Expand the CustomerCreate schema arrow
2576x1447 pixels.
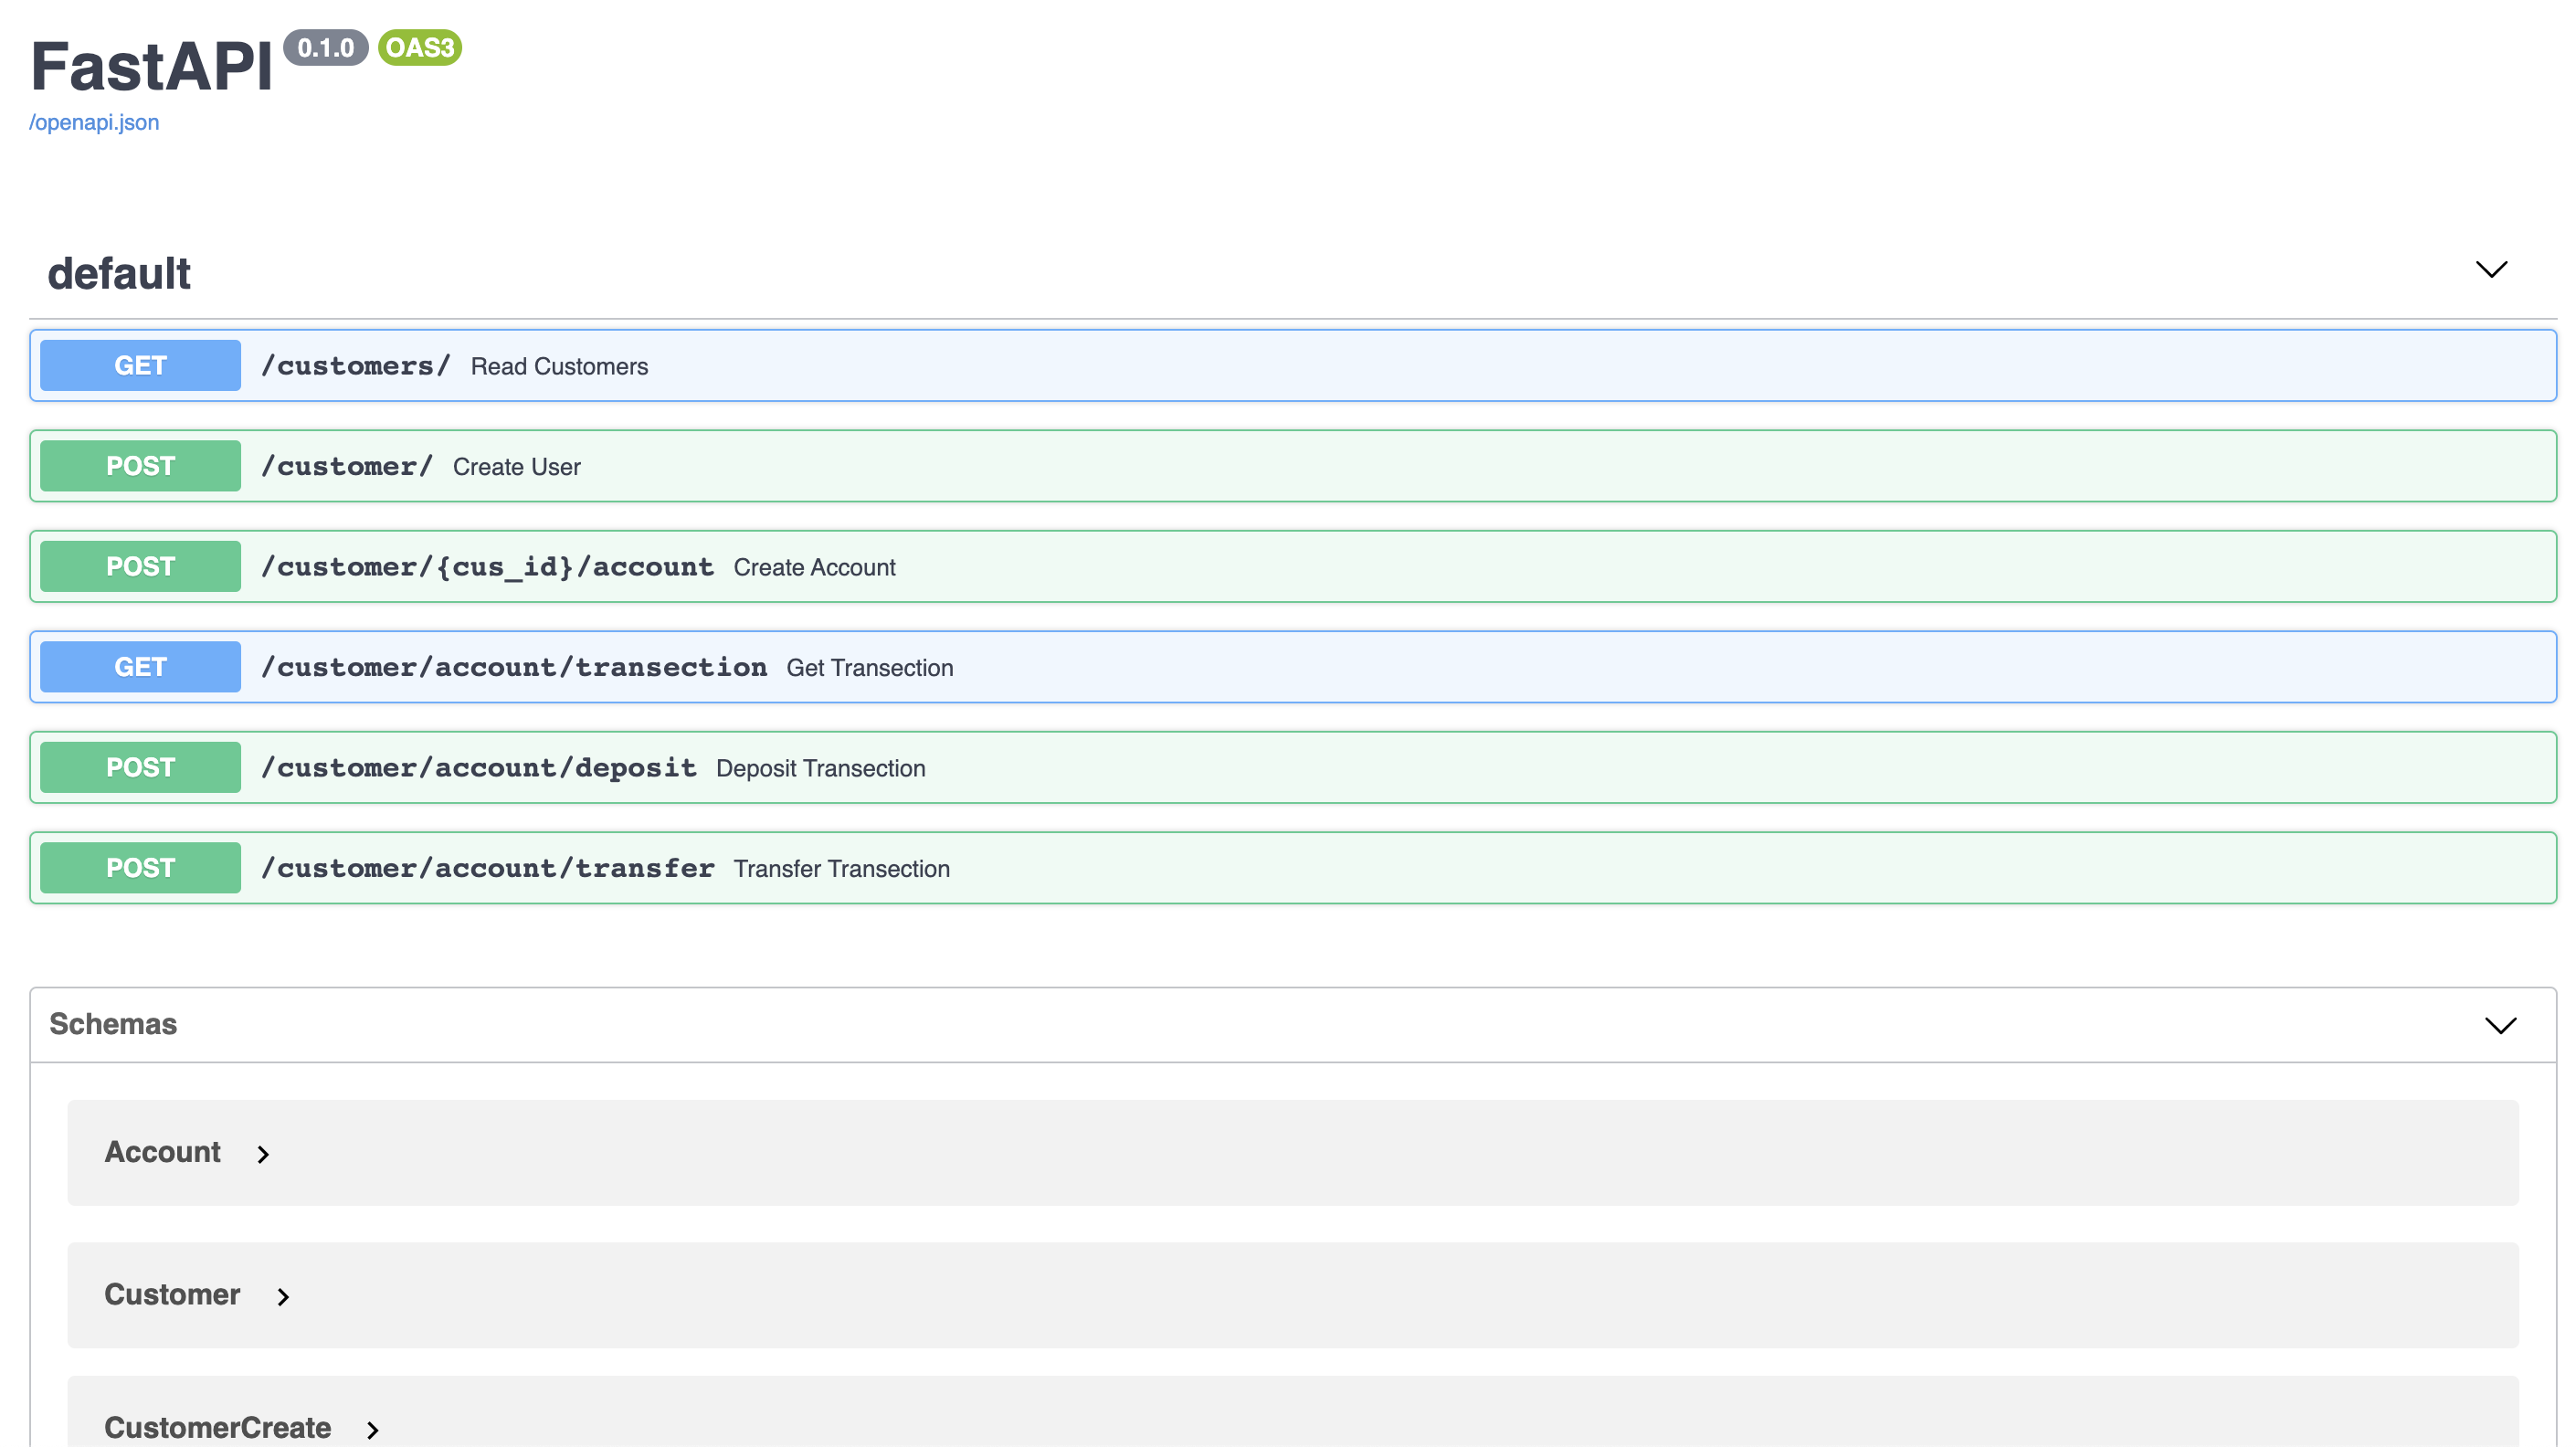click(x=373, y=1429)
